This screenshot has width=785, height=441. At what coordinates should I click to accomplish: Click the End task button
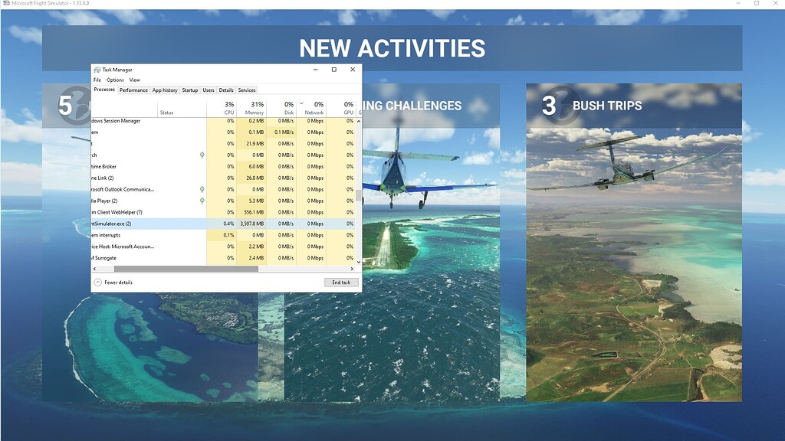pyautogui.click(x=340, y=283)
